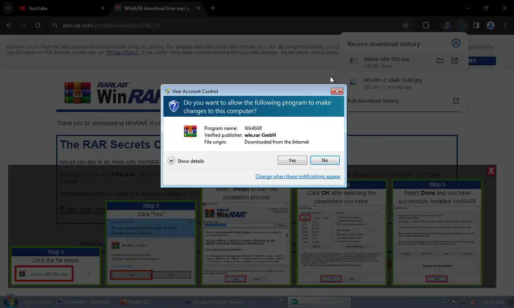Close the User Account Control dialog

tap(337, 91)
